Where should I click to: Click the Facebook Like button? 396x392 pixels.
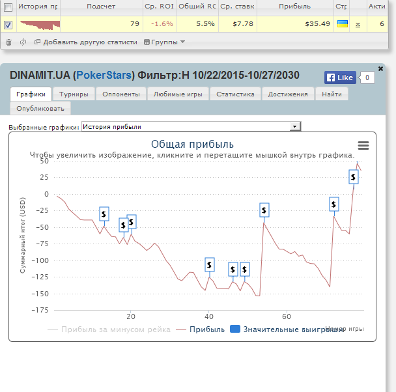(x=340, y=77)
